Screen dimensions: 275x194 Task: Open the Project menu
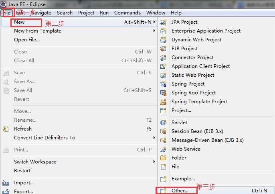coord(86,13)
